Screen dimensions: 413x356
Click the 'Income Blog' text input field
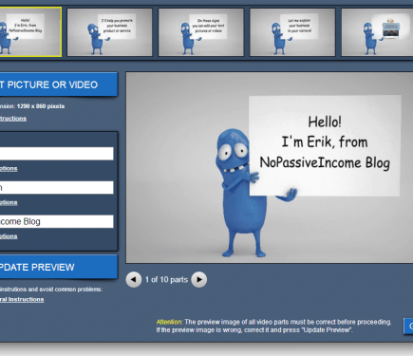(56, 221)
